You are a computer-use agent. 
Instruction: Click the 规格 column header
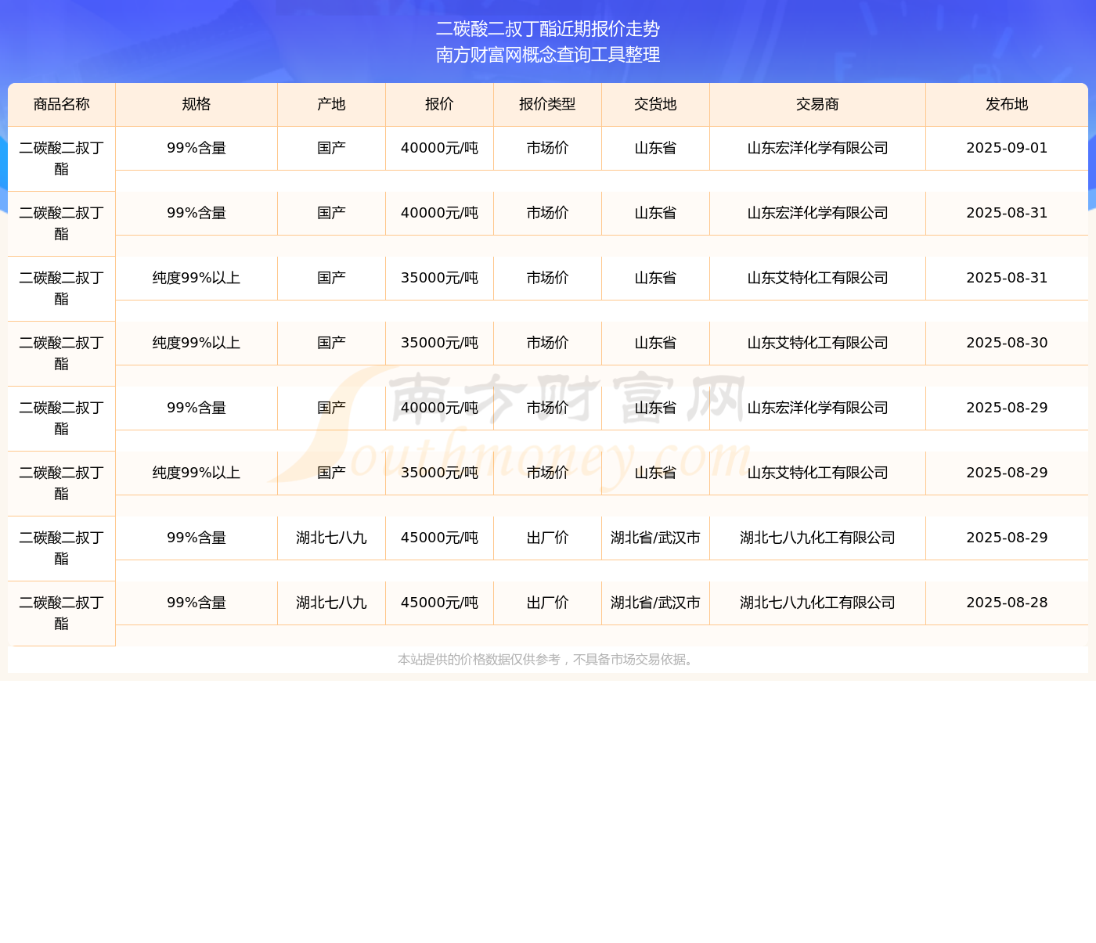click(x=196, y=104)
